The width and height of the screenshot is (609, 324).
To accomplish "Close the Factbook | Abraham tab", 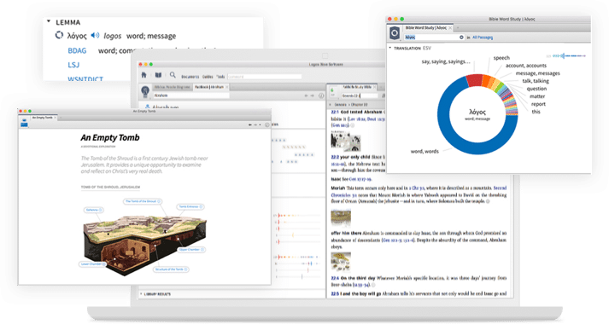I will coord(227,87).
